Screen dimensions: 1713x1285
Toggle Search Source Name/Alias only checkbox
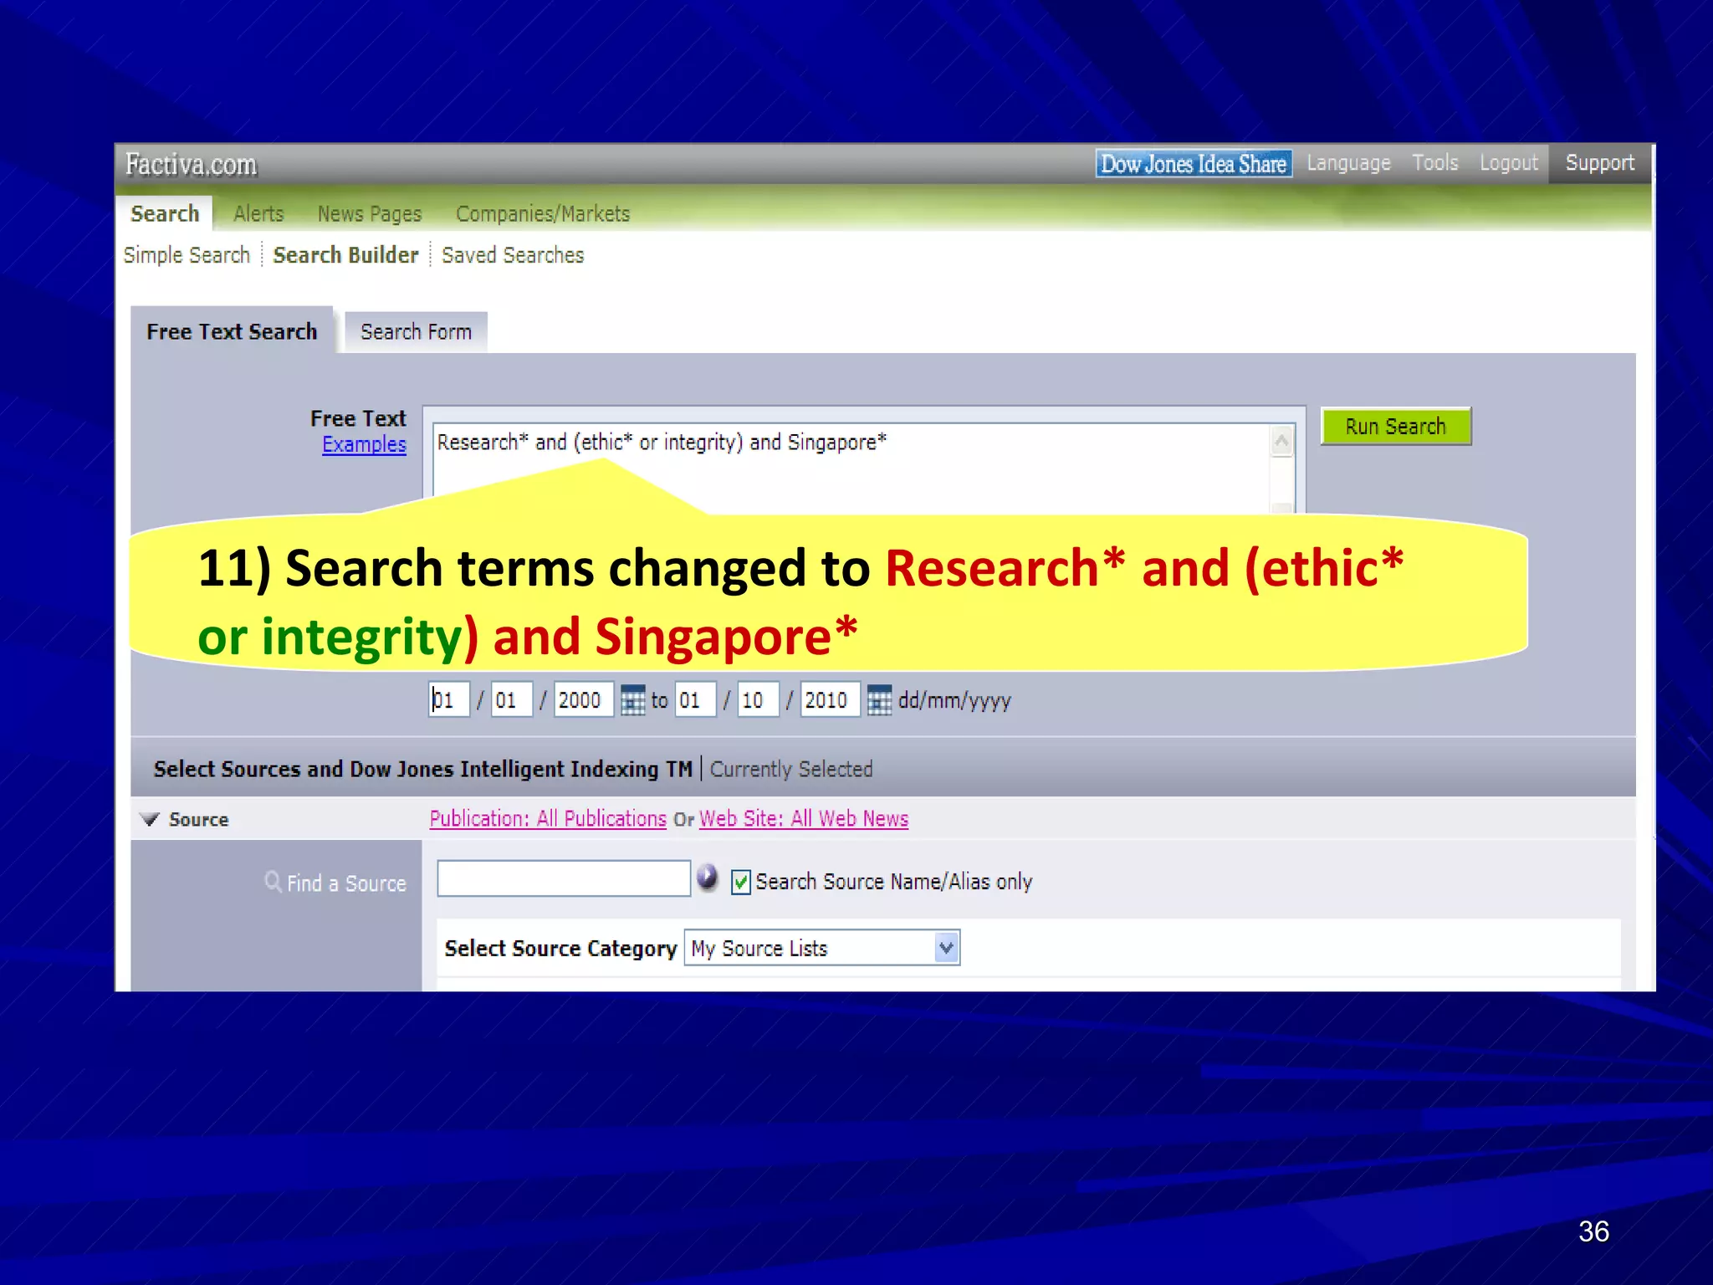pos(740,882)
